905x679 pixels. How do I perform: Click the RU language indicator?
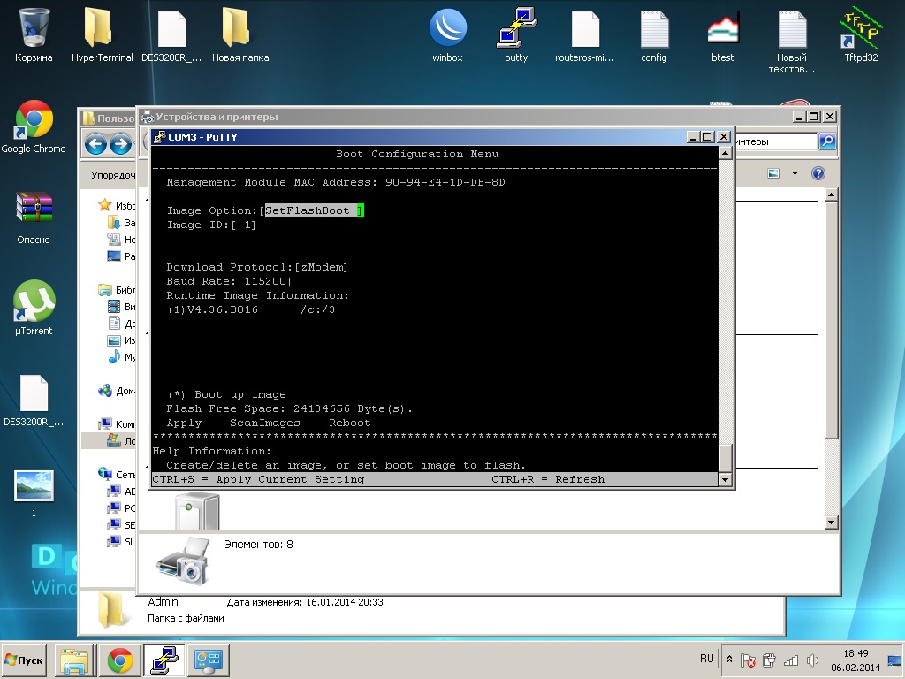706,659
